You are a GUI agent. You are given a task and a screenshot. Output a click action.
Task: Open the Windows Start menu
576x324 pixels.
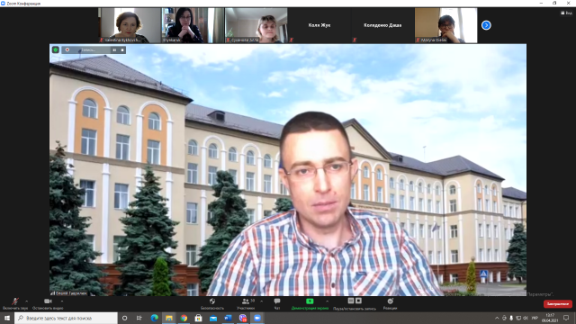pyautogui.click(x=7, y=318)
